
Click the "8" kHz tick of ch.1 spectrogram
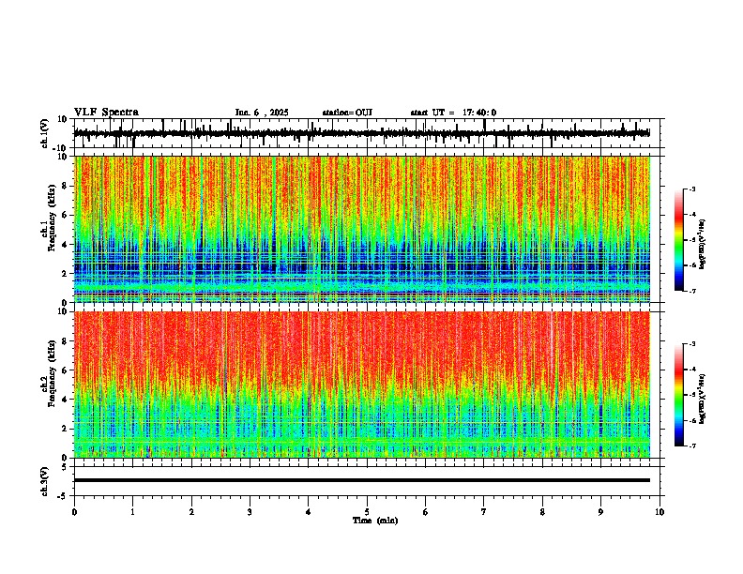coord(66,186)
